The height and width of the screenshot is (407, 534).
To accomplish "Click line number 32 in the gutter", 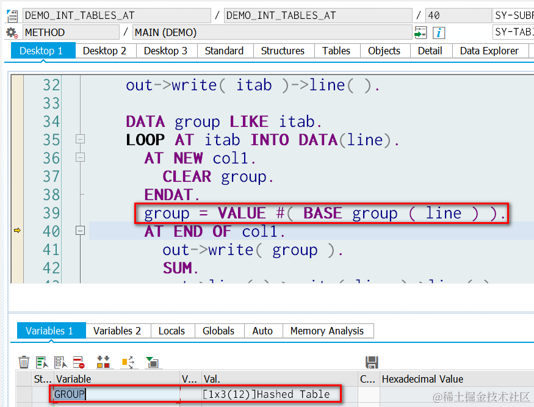I will coord(51,85).
